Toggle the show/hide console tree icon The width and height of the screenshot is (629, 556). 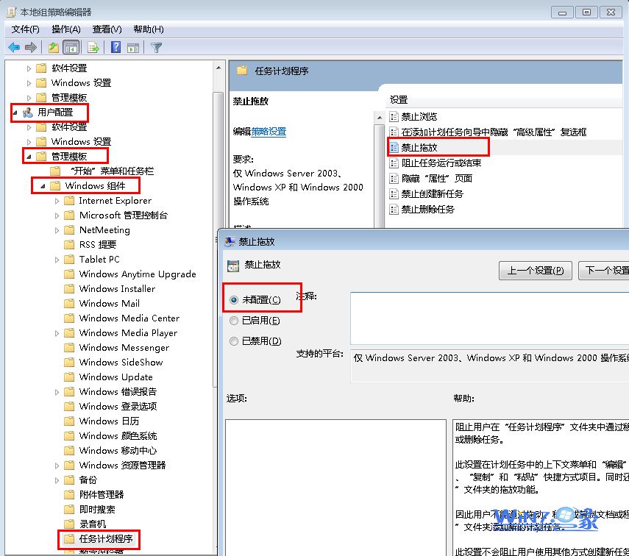(71, 48)
